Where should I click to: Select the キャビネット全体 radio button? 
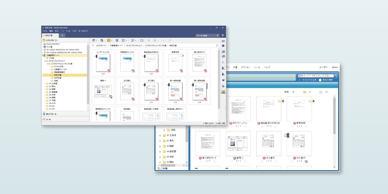(x=300, y=80)
